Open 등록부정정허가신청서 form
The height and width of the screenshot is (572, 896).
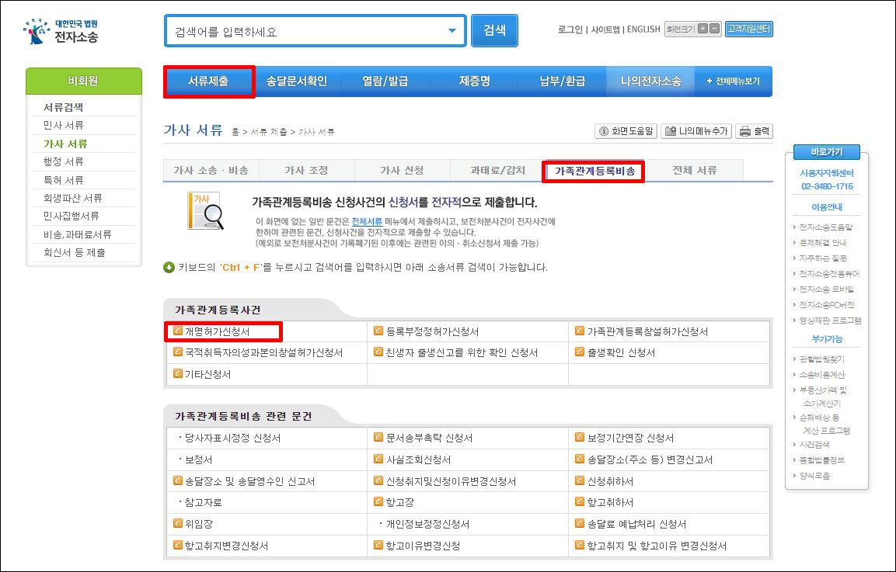coord(432,331)
